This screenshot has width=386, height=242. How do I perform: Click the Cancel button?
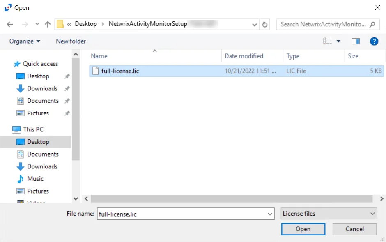(x=354, y=229)
